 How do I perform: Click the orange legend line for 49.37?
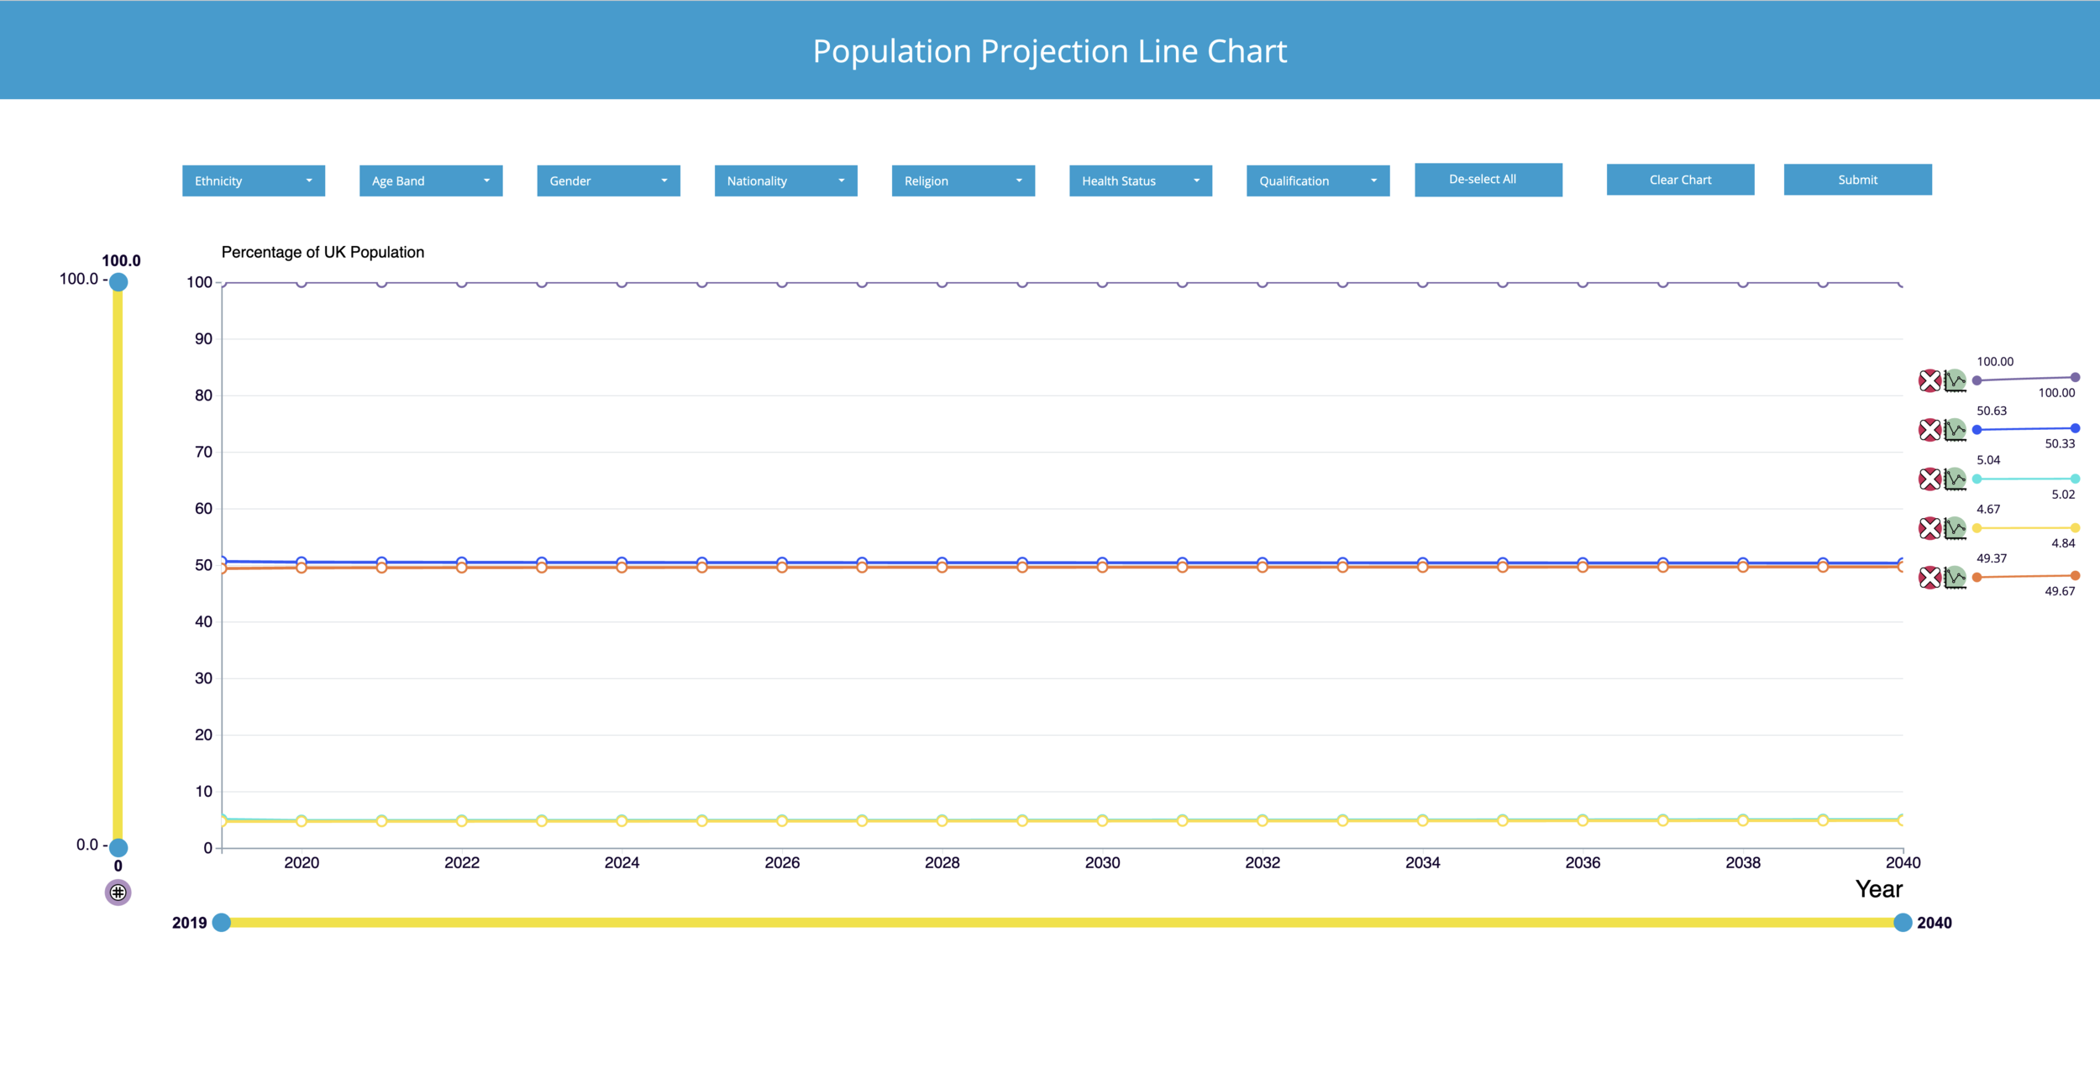2026,576
